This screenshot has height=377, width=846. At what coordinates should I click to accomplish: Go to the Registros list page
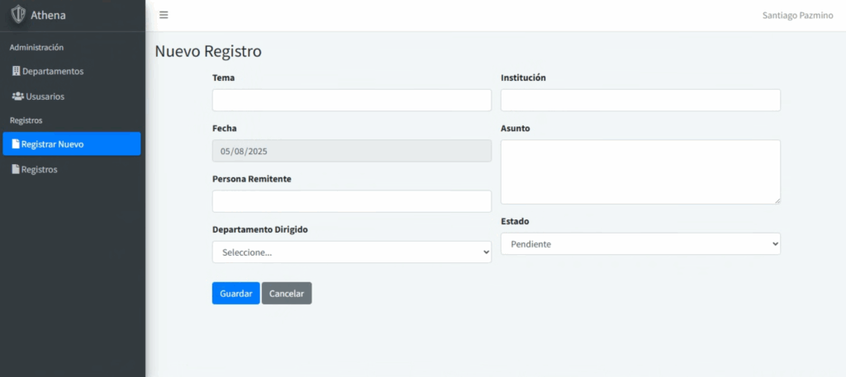point(40,169)
